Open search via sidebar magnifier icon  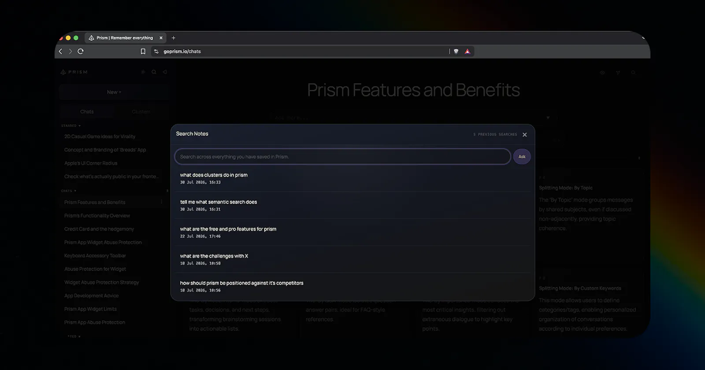(154, 72)
